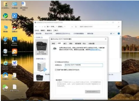This screenshot has width=139, height=101.
Task: Click the blue help question-mark icon
Action: click(x=119, y=34)
